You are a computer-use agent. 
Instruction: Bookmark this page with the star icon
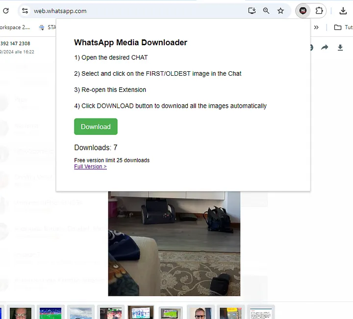(x=280, y=11)
